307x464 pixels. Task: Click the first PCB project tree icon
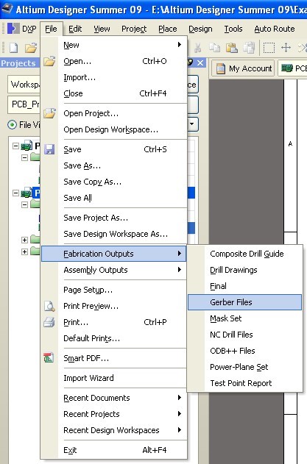point(27,146)
